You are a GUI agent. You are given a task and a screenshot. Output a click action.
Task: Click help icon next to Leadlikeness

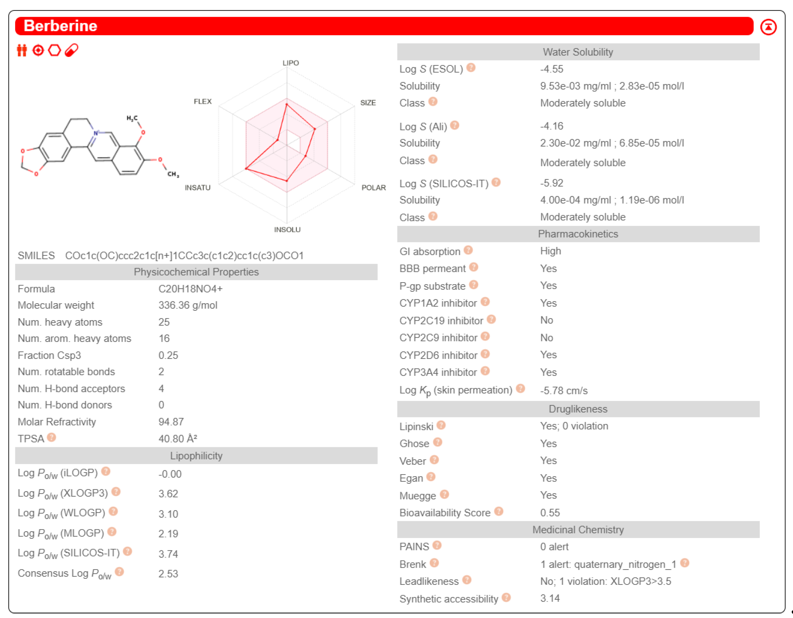(x=467, y=580)
